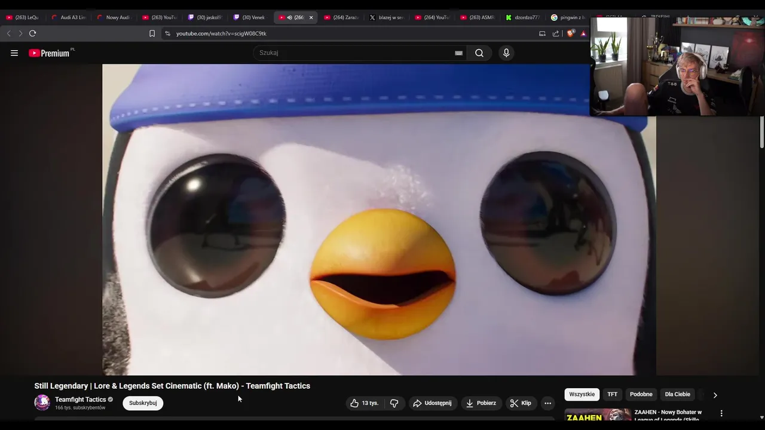Click the Udostępnij share button
The height and width of the screenshot is (430, 765).
(x=433, y=403)
